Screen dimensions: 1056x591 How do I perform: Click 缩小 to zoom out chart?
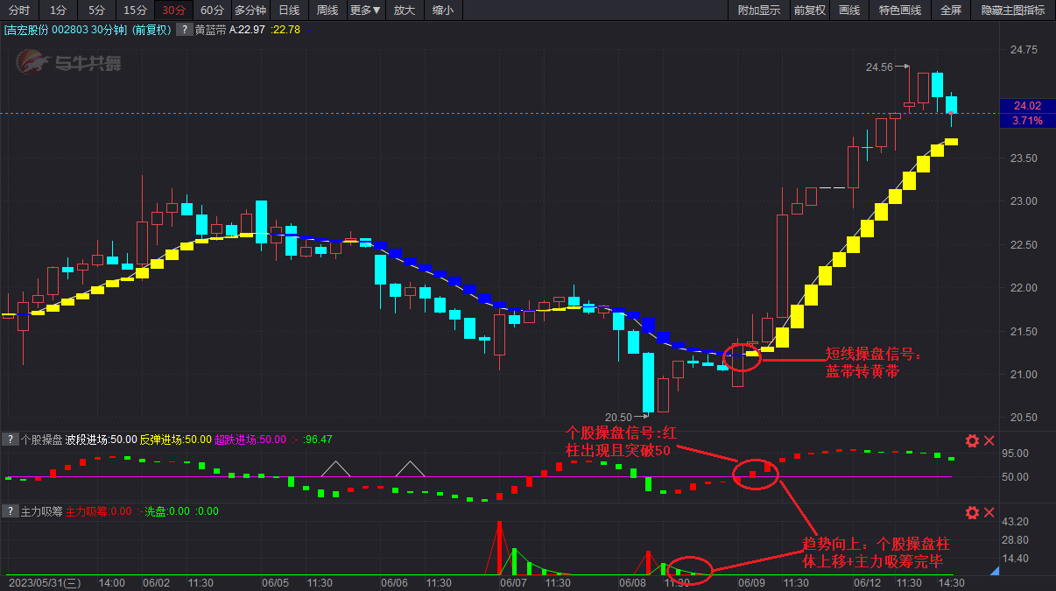pos(443,11)
